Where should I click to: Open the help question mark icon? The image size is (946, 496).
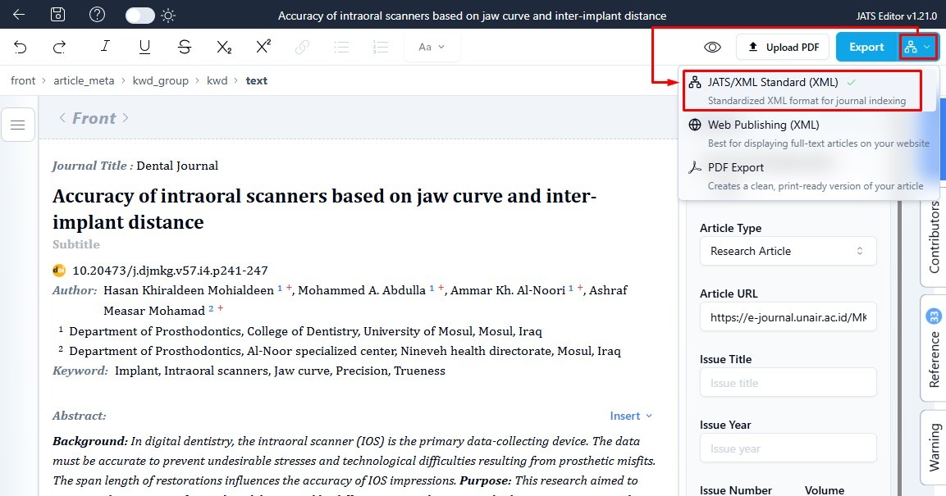[x=97, y=15]
